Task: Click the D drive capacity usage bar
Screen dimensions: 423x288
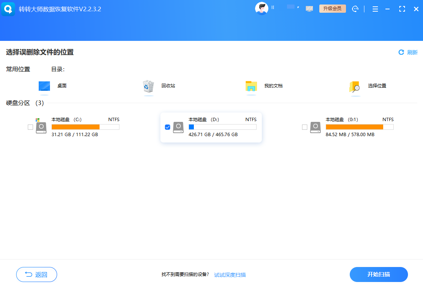Action: (222, 127)
